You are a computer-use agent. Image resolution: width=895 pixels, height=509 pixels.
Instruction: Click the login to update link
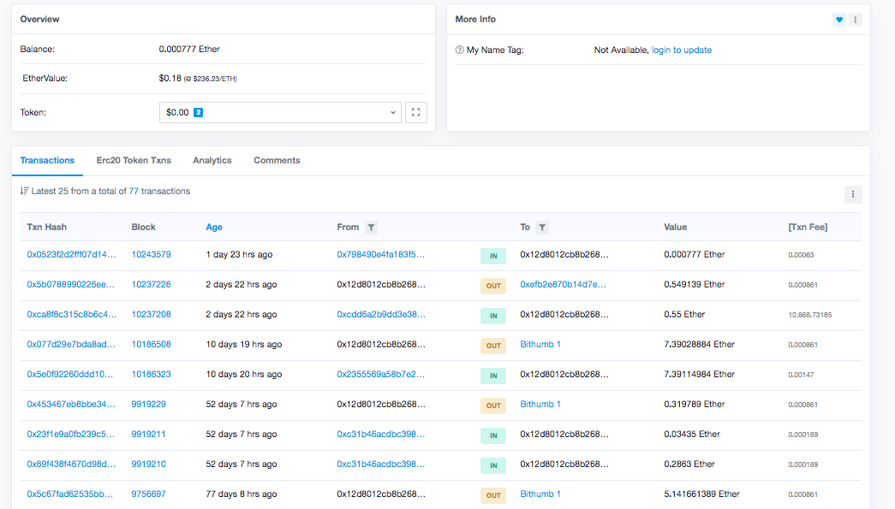tap(682, 50)
